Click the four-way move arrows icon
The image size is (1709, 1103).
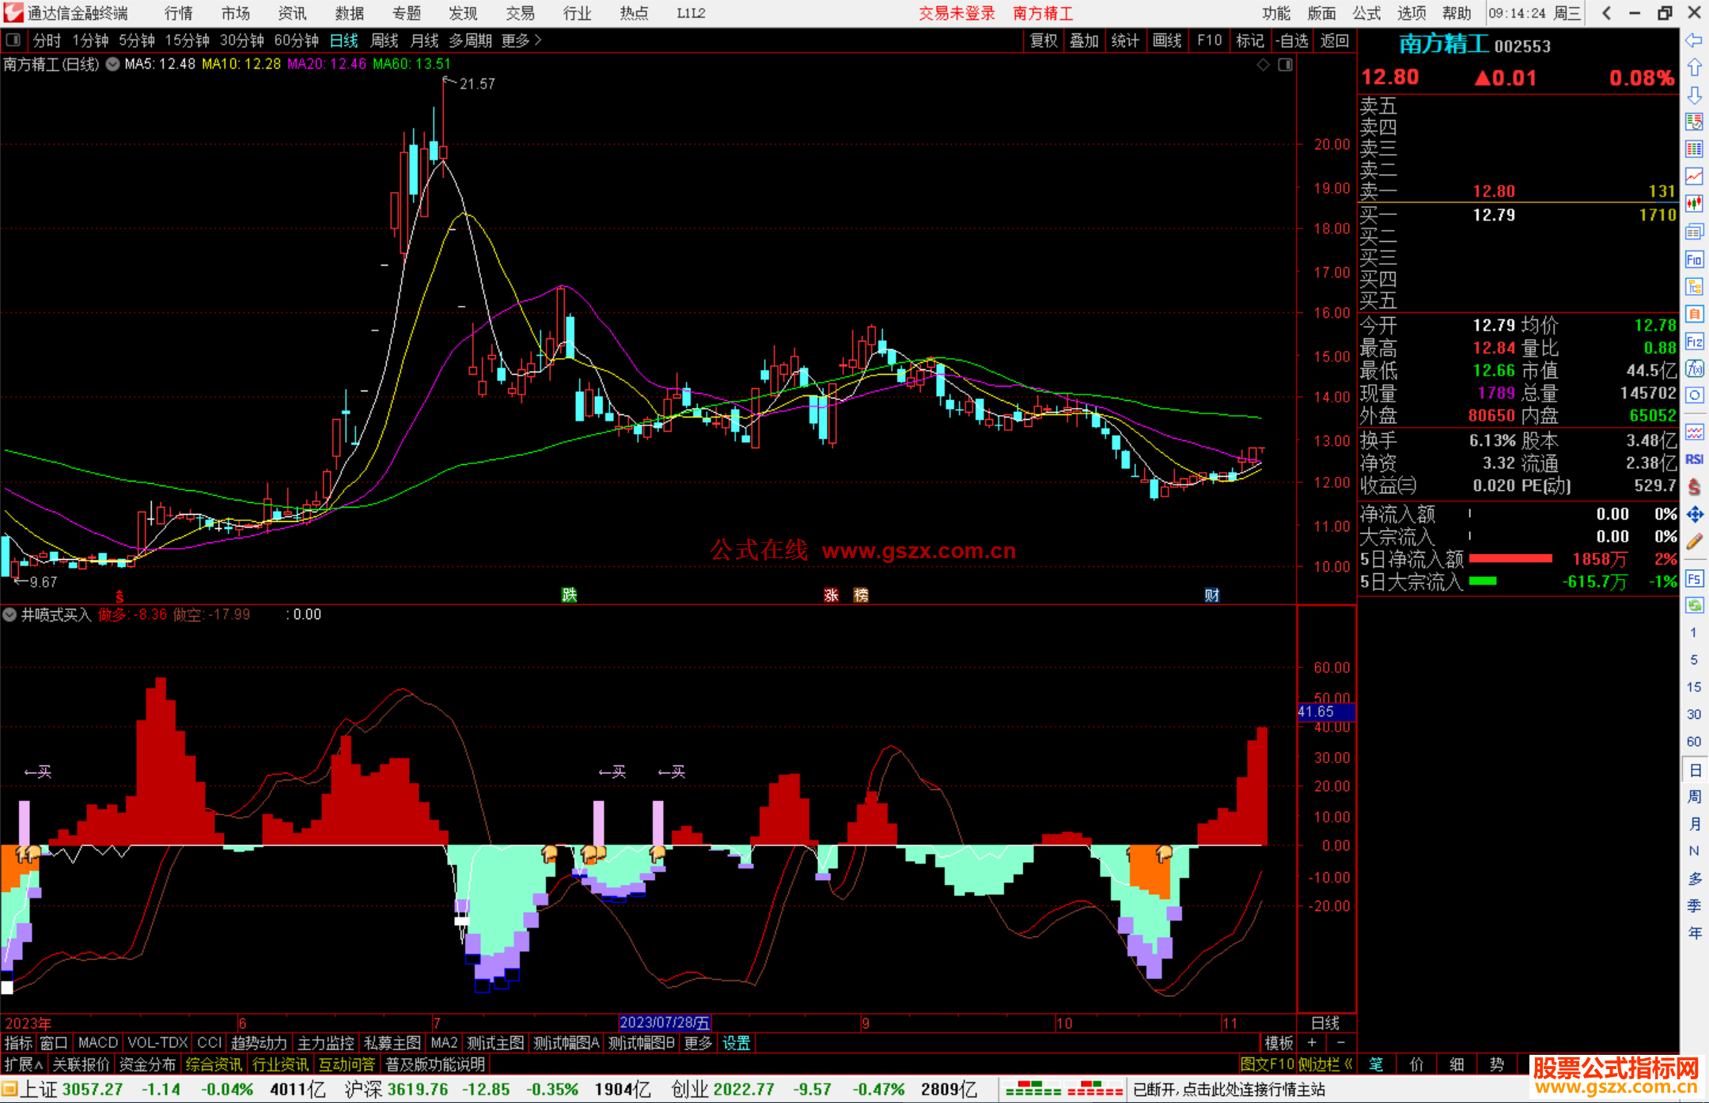(1694, 515)
